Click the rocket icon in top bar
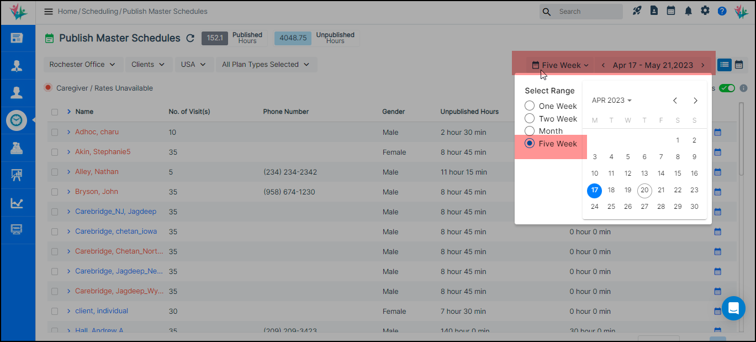Viewport: 756px width, 342px height. pos(637,11)
